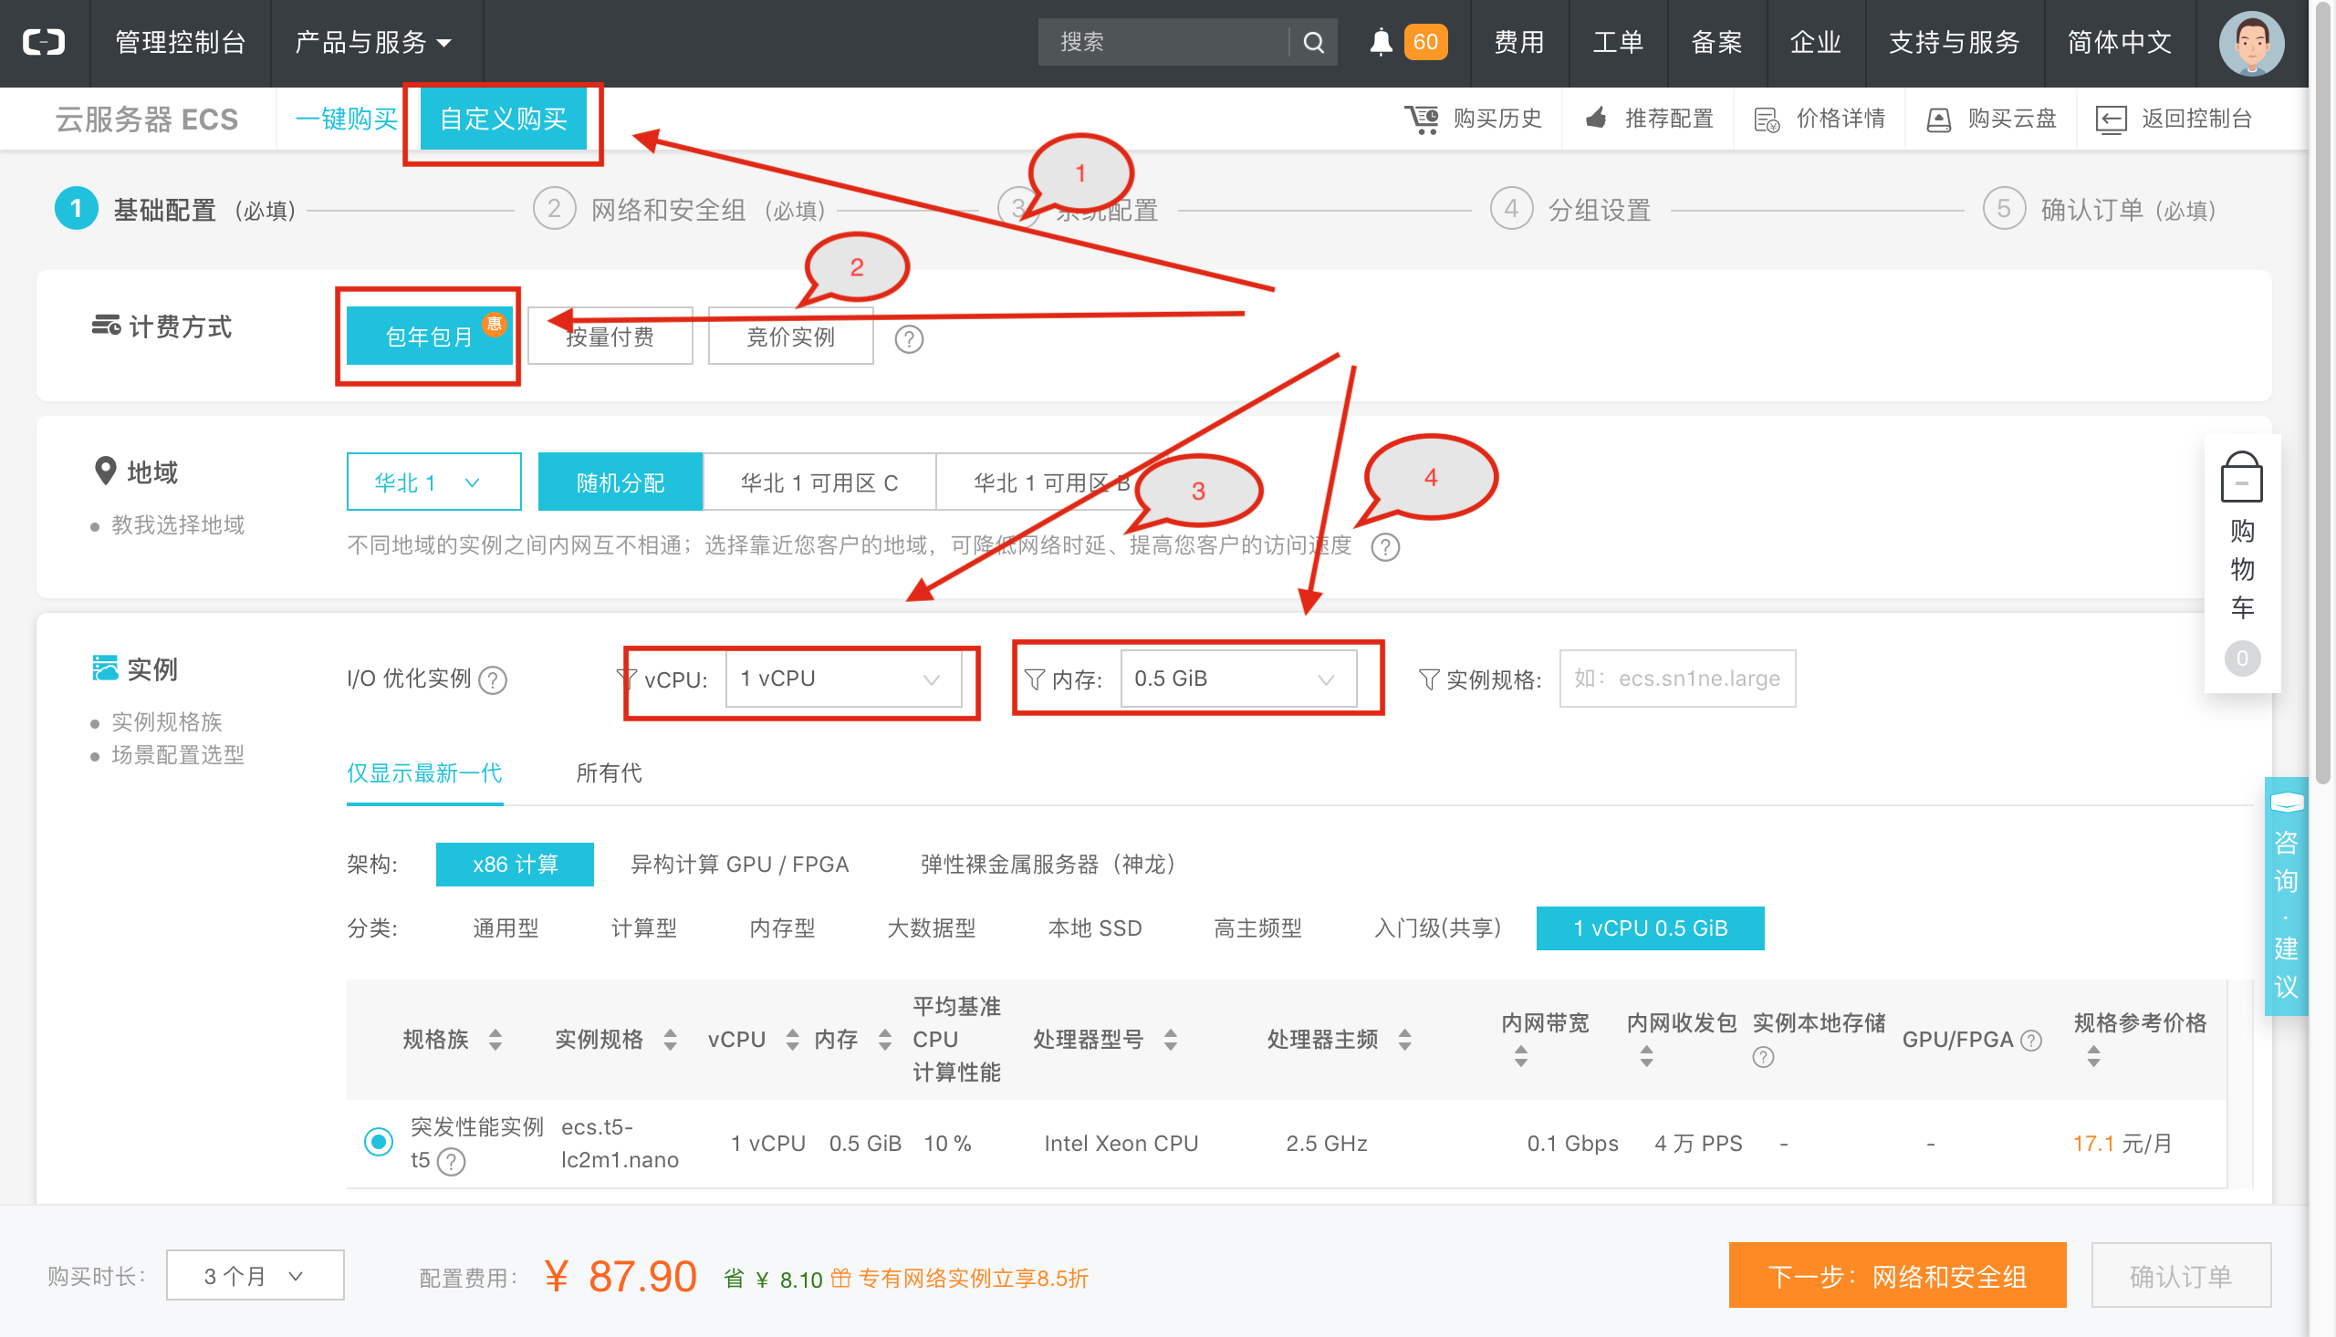Click the search magnifier icon

[1314, 42]
